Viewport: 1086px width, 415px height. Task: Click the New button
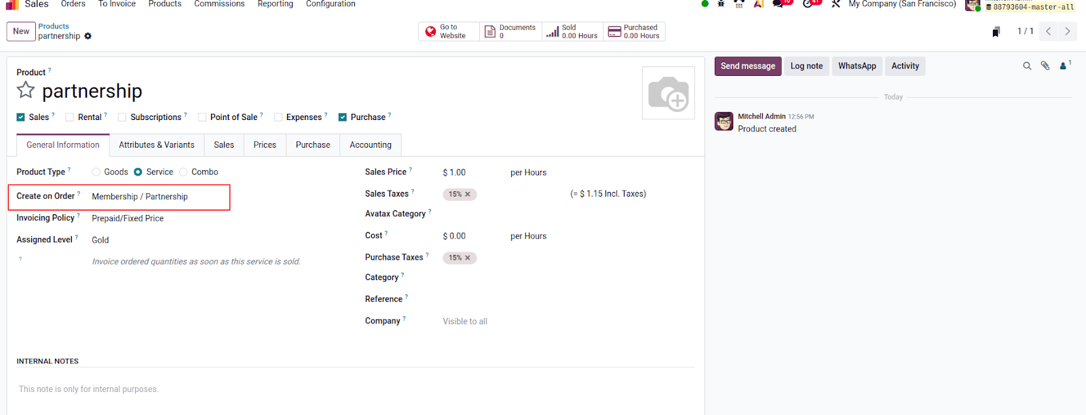point(21,31)
